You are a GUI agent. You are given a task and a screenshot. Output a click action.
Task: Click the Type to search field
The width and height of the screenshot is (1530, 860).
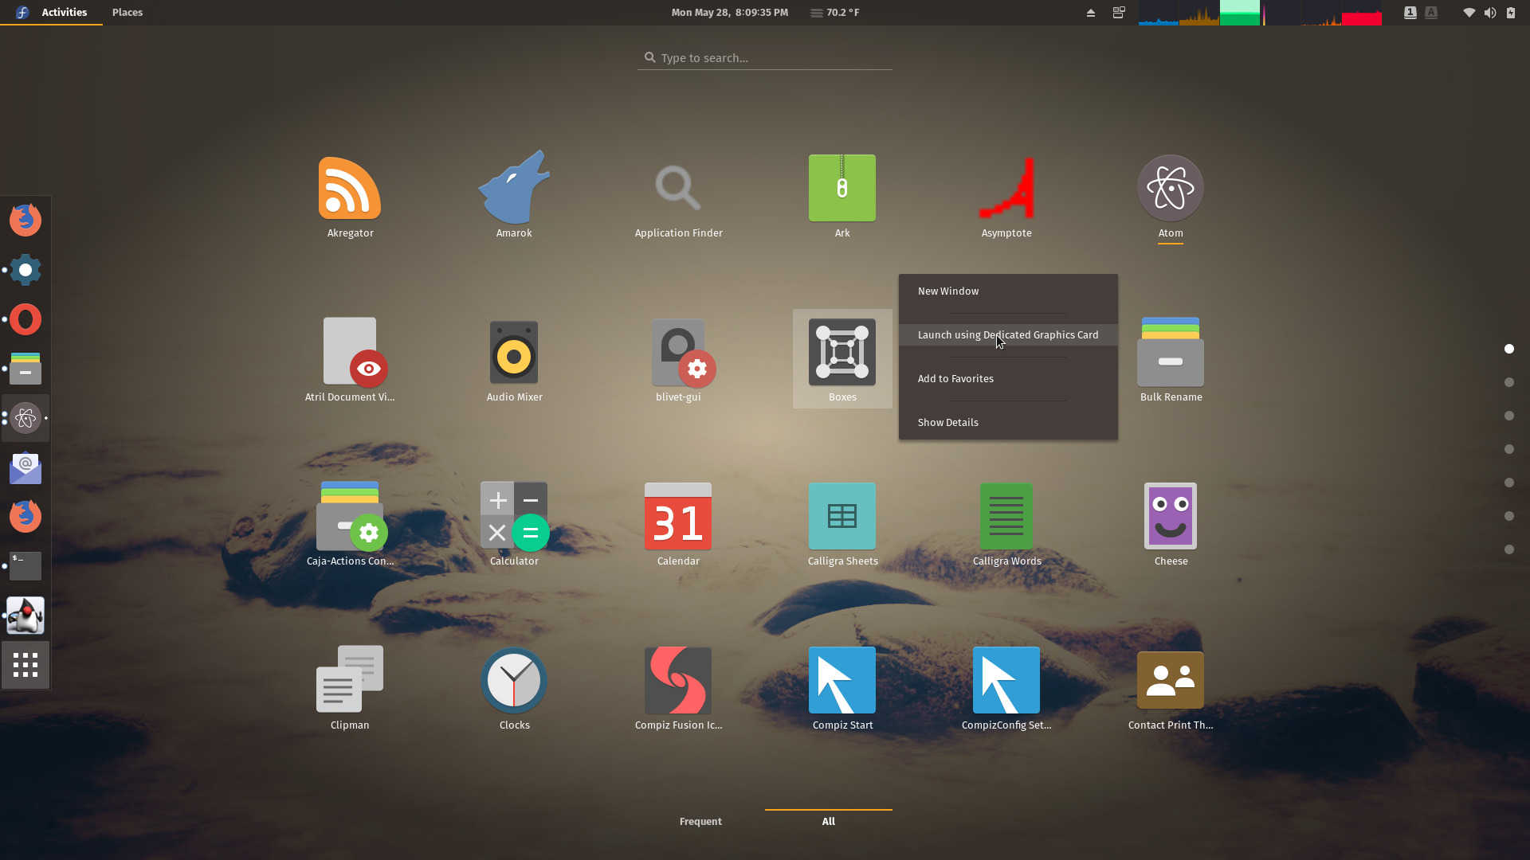(765, 58)
